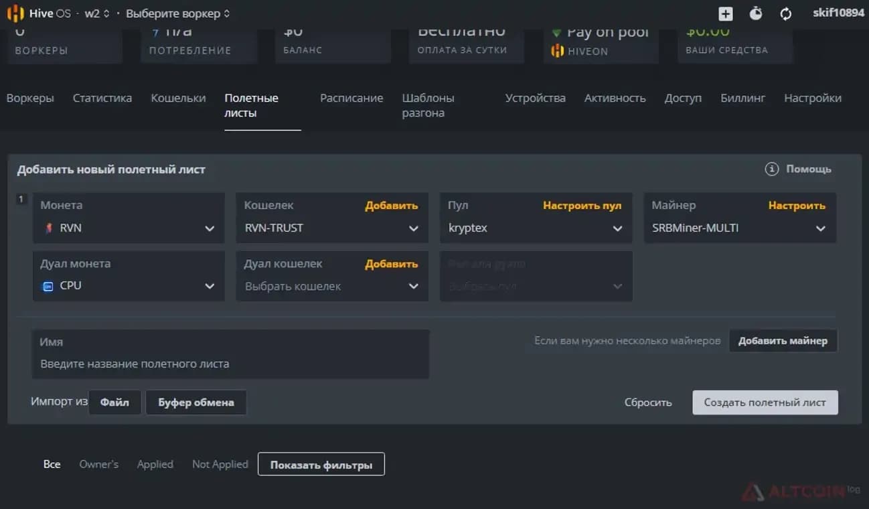Click the Помощь info icon
Screen dimensions: 869x509
(772, 169)
